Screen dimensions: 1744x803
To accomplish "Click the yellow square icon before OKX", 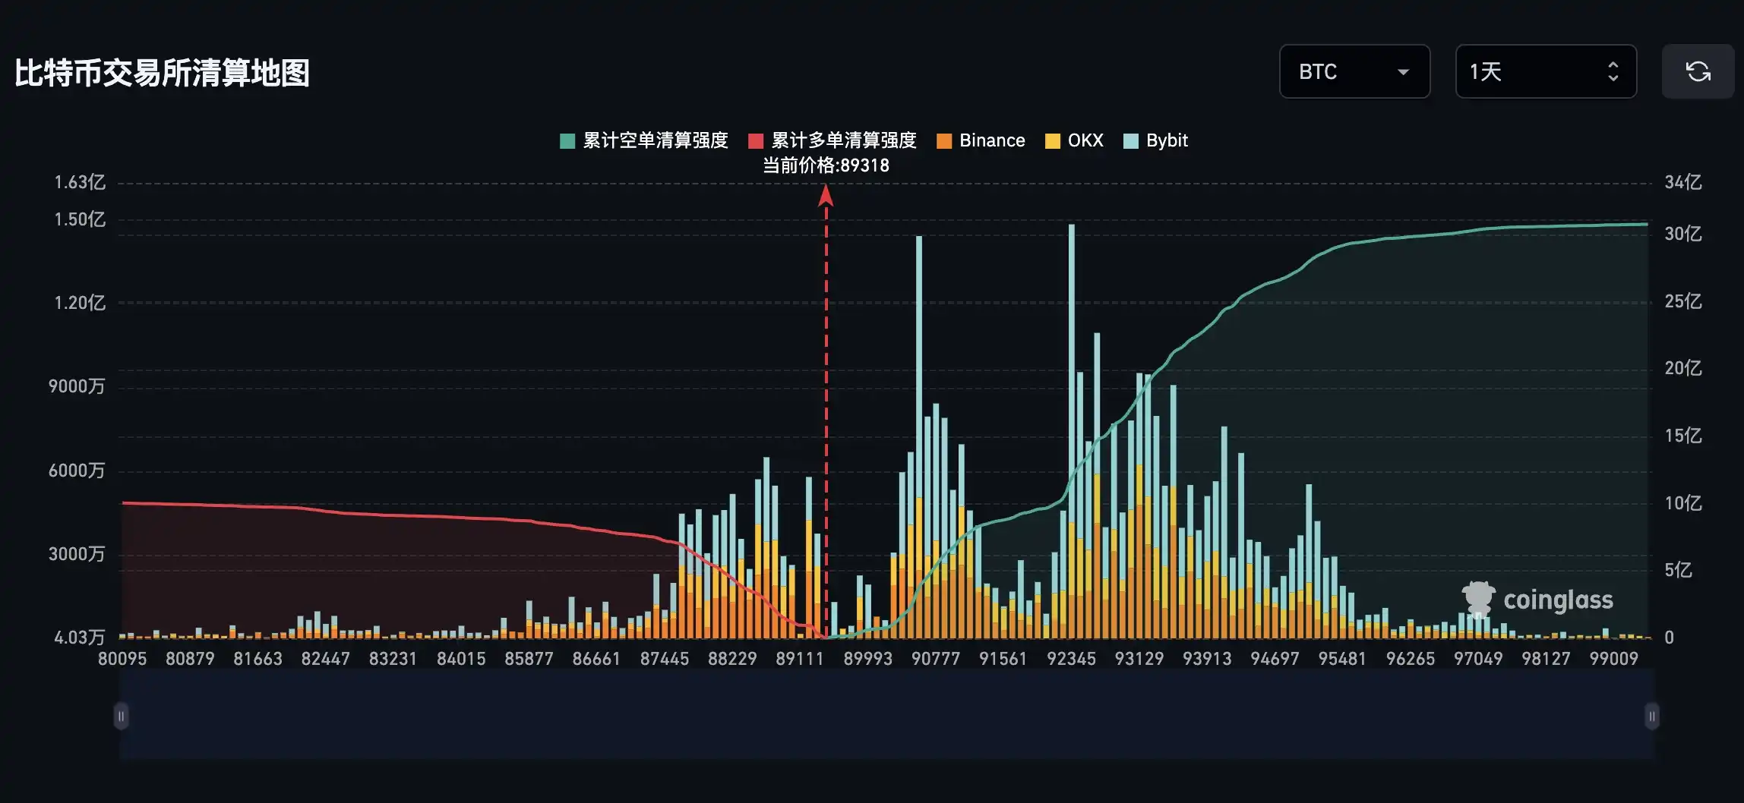I will click(x=1051, y=140).
